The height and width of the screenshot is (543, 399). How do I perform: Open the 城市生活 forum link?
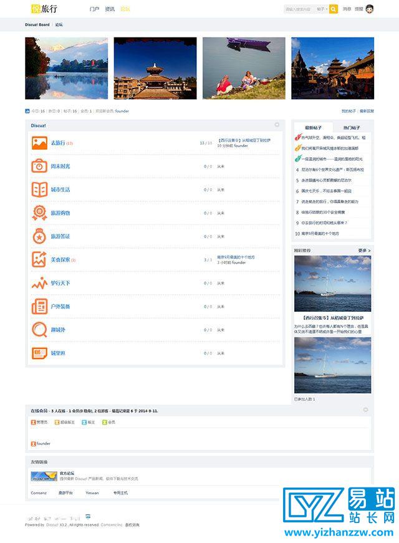pyautogui.click(x=60, y=190)
